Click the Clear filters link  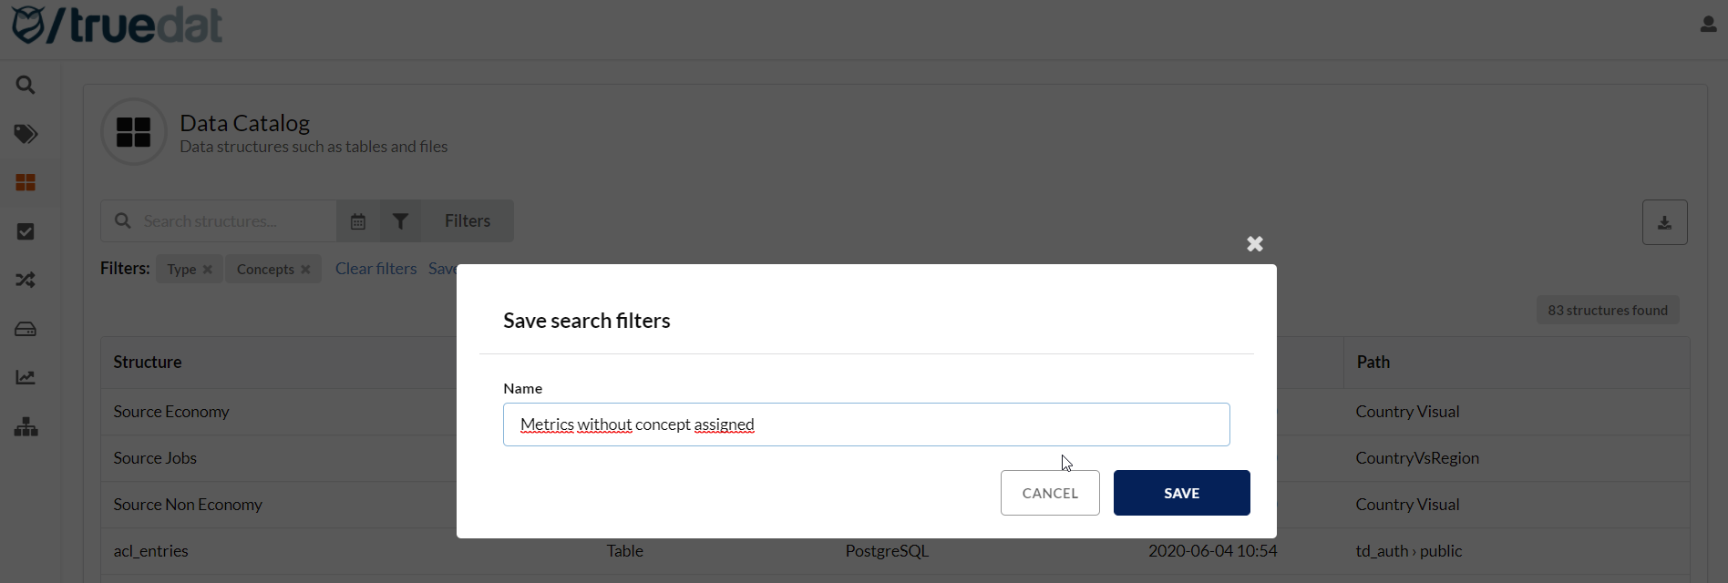(x=375, y=268)
